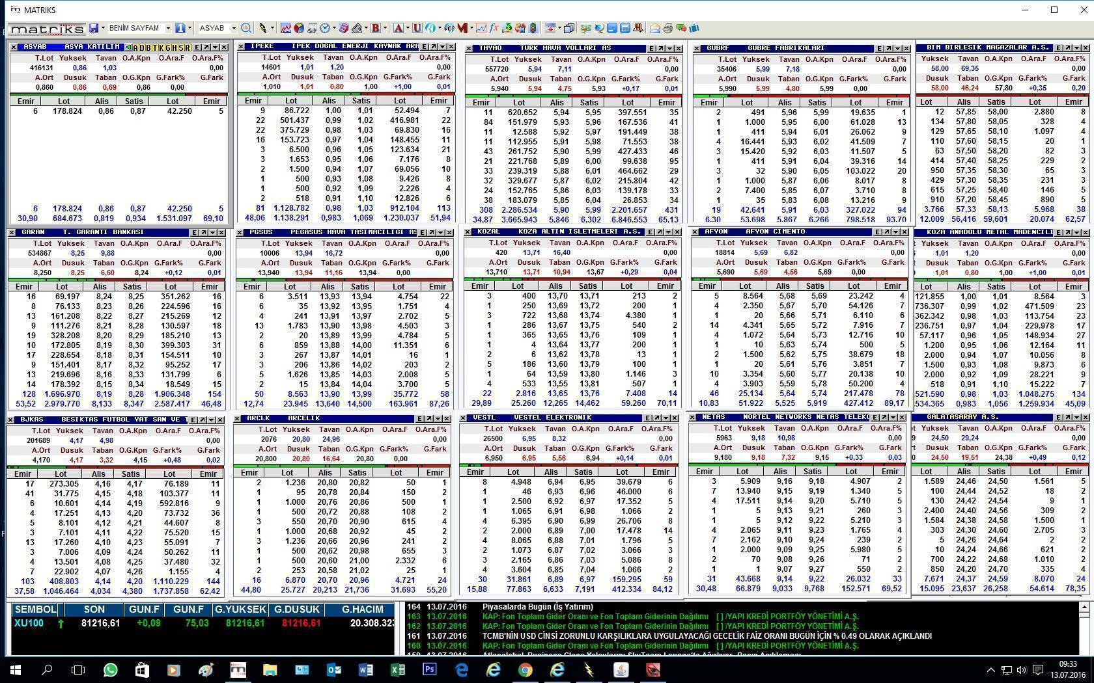The image size is (1094, 683).
Task: Click the XU100 index symbol row
Action: (x=29, y=623)
